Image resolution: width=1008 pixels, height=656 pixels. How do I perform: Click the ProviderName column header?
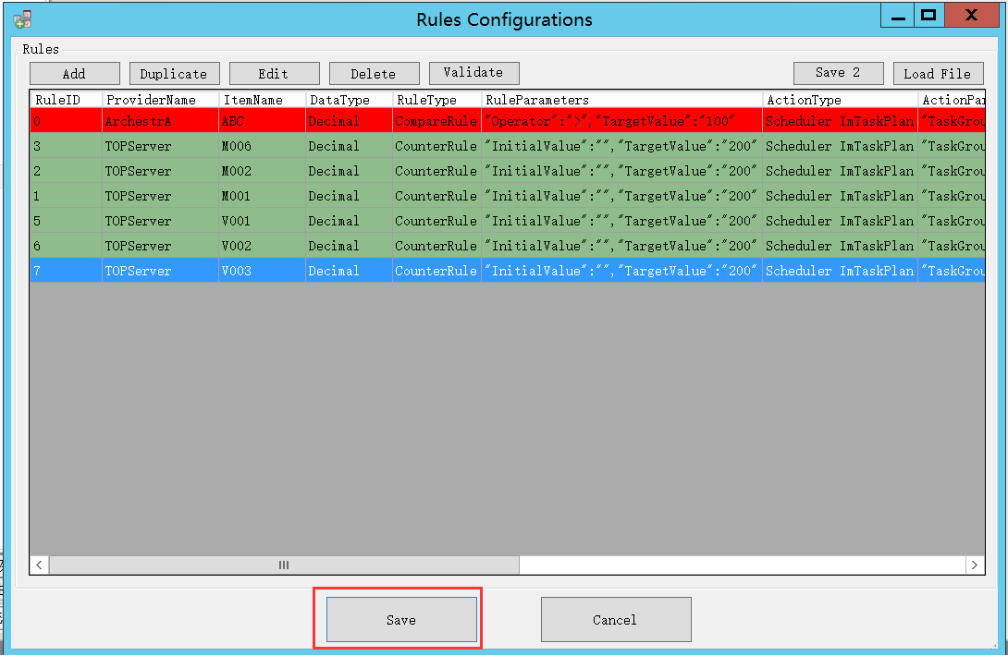tap(160, 100)
